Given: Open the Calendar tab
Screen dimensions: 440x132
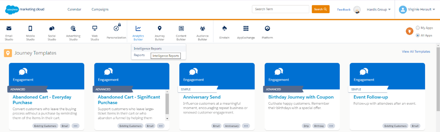Looking at the screenshot, I should point(74,9).
